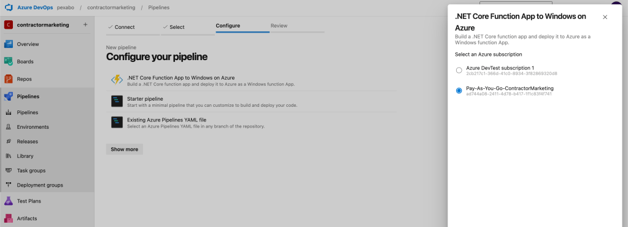Click the DevTest subscription ID text
628x227 pixels.
[x=512, y=74]
